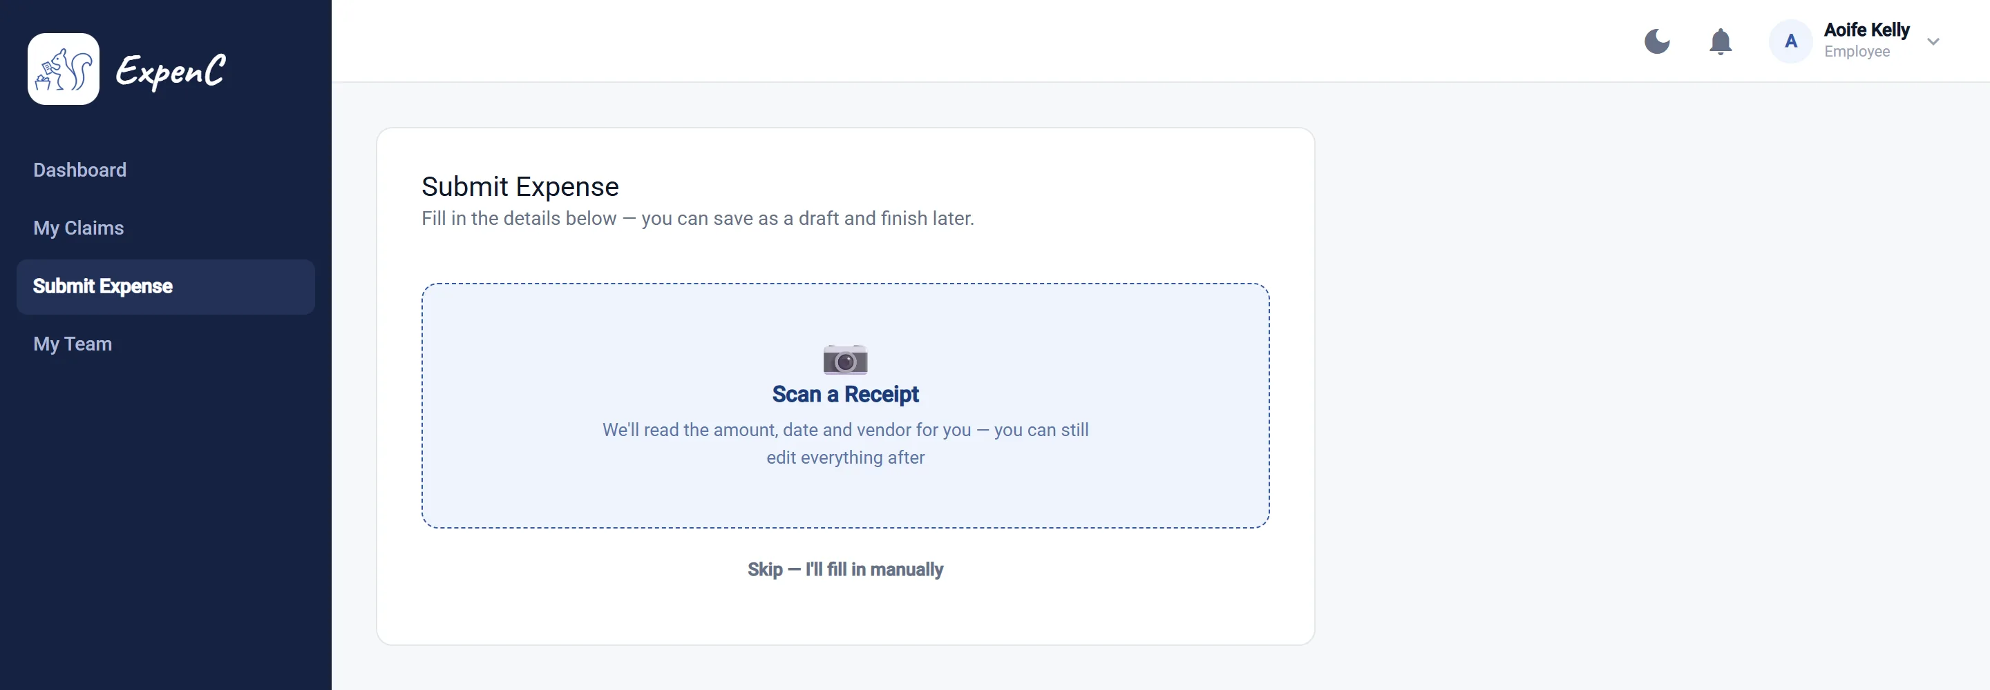Select Submit Expense in the sidebar
This screenshot has height=690, width=1990.
(x=165, y=286)
